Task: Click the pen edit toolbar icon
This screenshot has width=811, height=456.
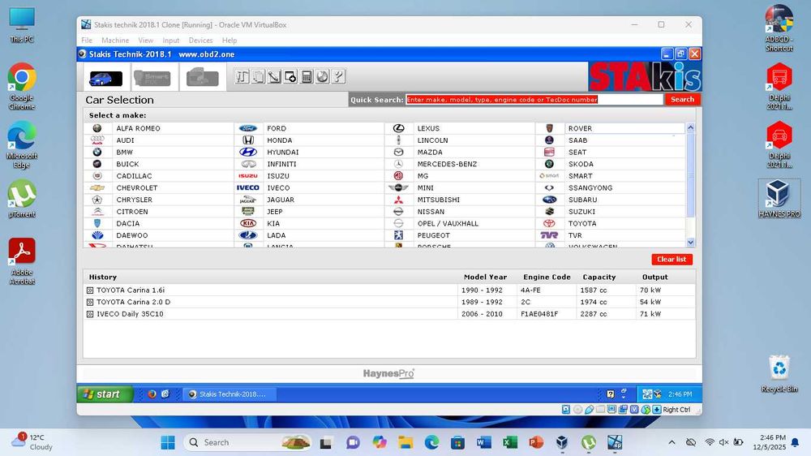Action: (x=274, y=76)
